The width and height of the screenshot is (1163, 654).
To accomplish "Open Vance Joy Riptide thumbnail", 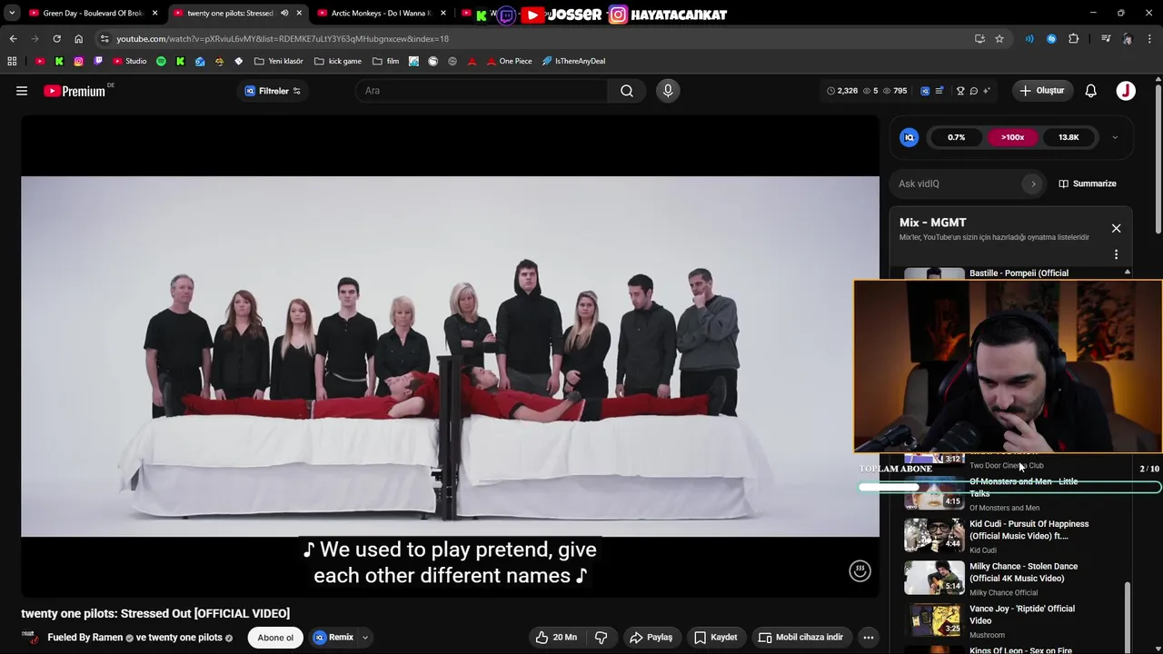I will [934, 620].
